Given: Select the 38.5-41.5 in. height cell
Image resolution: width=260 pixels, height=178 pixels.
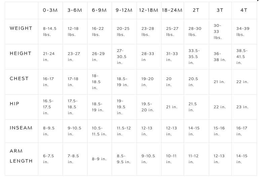Looking at the screenshot, I should [242, 57].
